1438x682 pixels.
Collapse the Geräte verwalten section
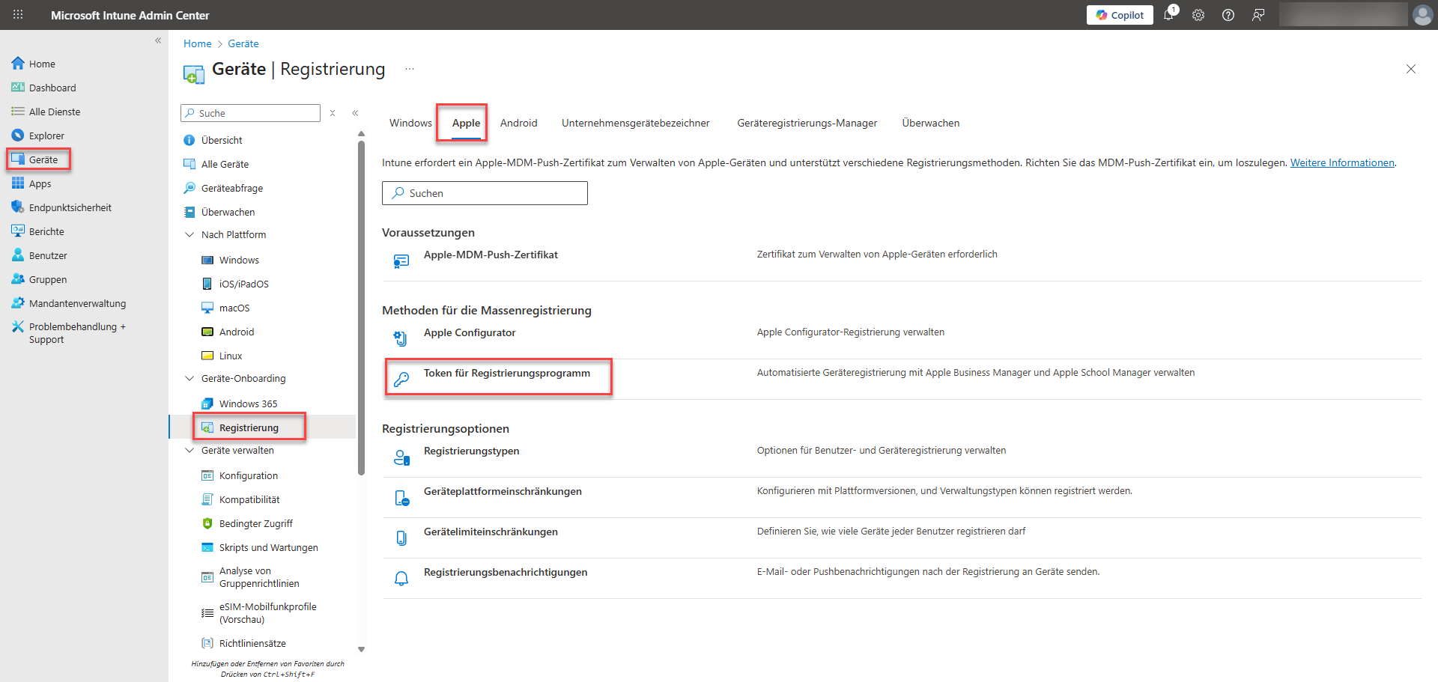(x=189, y=450)
